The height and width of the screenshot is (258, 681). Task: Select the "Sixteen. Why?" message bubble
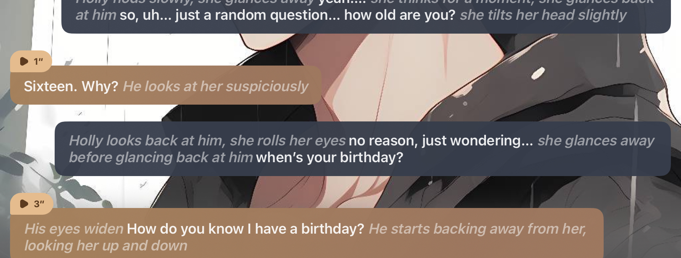166,85
